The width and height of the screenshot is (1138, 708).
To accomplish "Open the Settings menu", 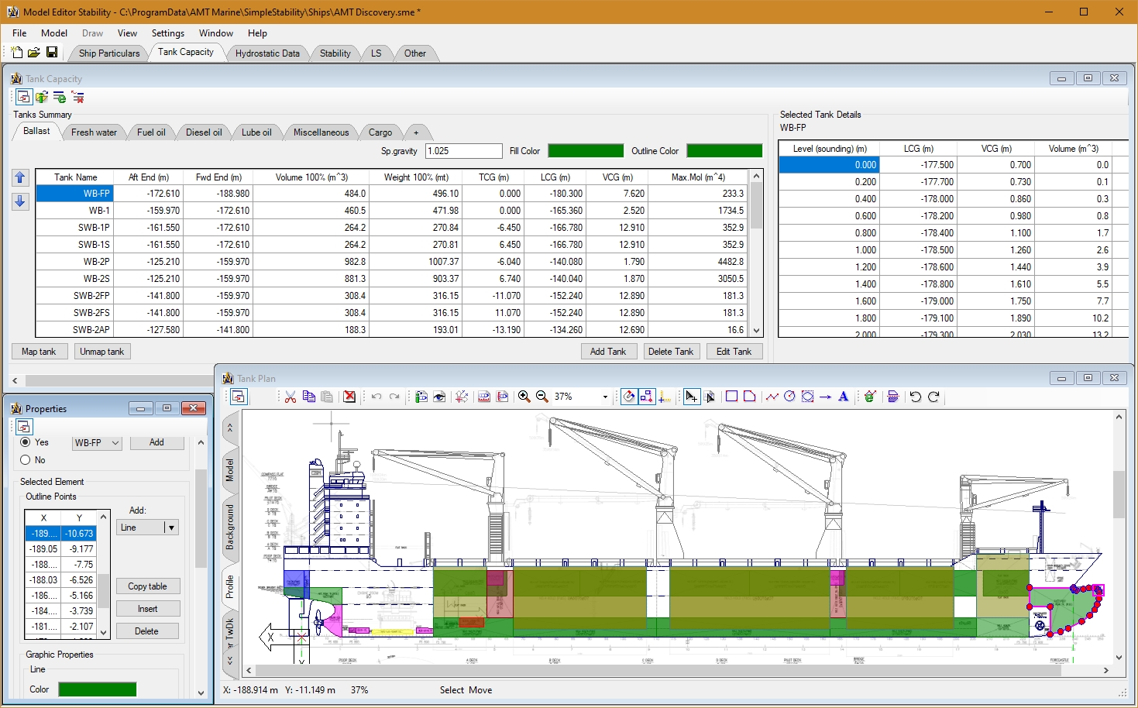I will pos(168,33).
